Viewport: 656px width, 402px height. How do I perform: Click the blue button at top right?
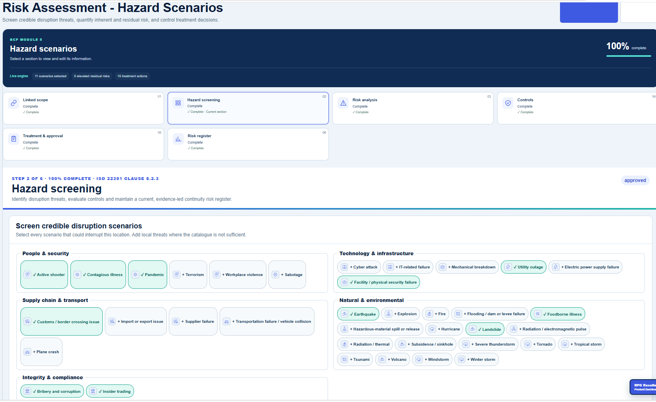click(x=589, y=12)
